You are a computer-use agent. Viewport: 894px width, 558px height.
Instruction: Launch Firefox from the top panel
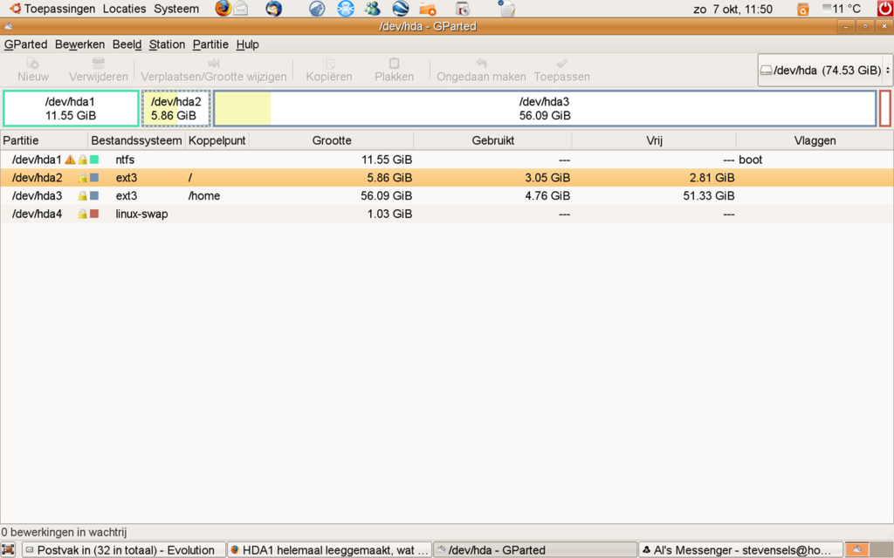[223, 9]
